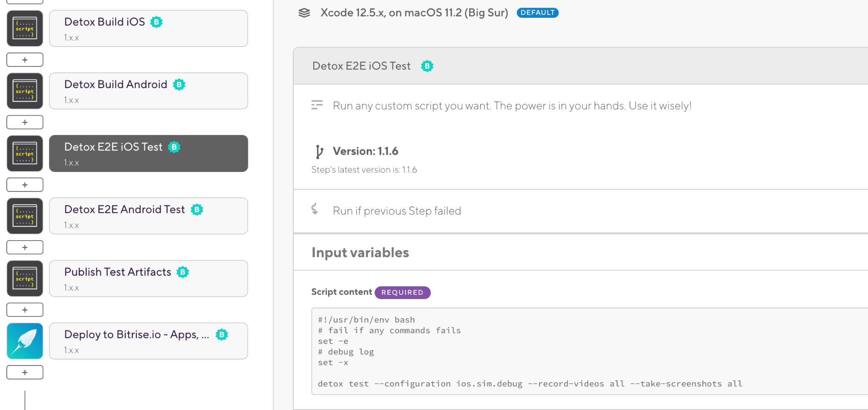Add a step after Detox Build iOS
The width and height of the screenshot is (868, 410).
[x=25, y=60]
